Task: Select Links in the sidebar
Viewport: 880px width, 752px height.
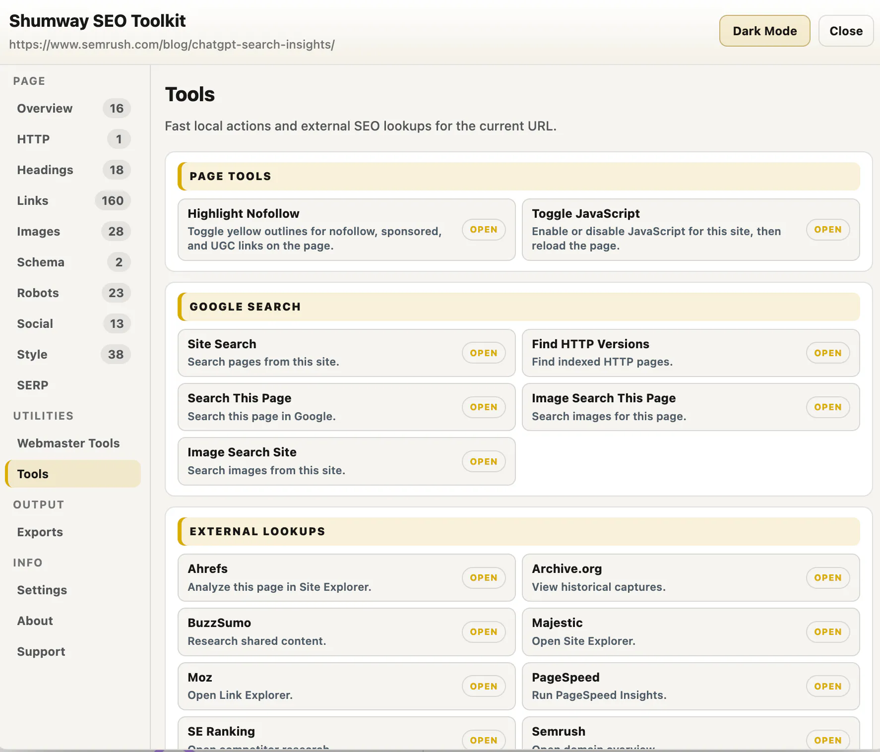Action: 73,200
